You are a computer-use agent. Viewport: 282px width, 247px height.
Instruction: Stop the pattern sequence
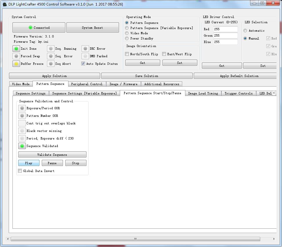point(75,163)
